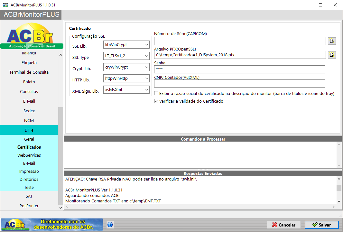
Task: Focus the Número de Série input field
Action: click(240, 41)
